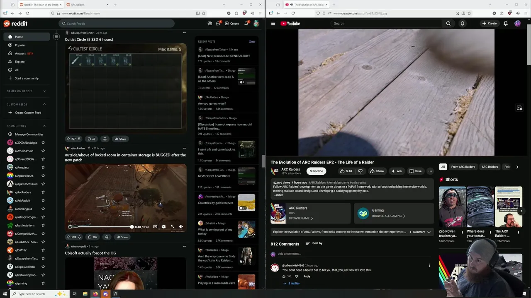Collapse Communities section
Image resolution: width=531 pixels, height=298 pixels.
click(44, 126)
